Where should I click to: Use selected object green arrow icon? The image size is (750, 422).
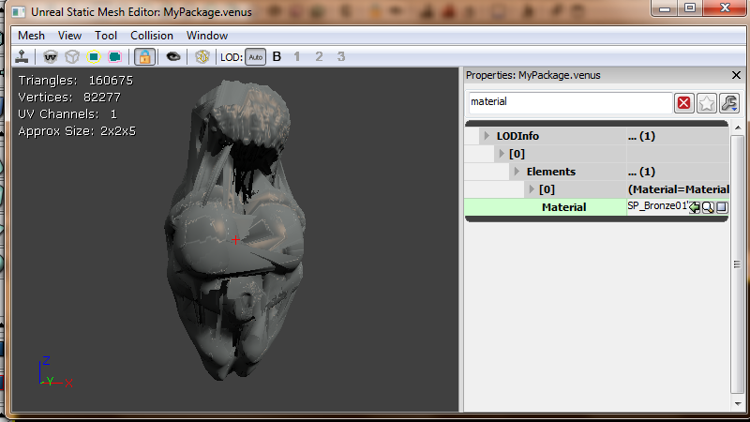(694, 207)
